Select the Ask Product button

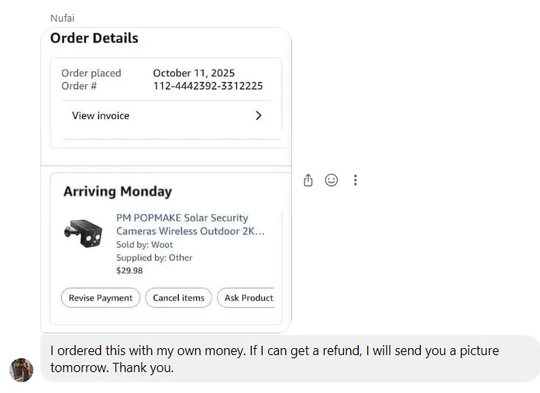coord(248,298)
